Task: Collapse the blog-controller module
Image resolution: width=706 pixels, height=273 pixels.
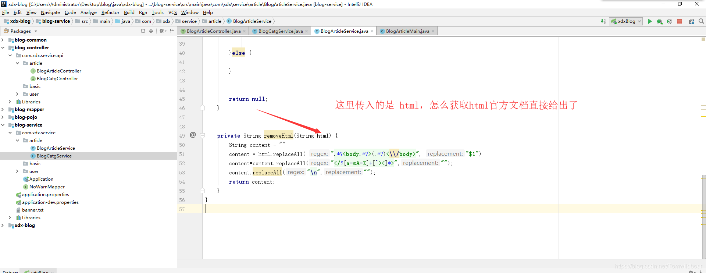Action: click(3, 48)
